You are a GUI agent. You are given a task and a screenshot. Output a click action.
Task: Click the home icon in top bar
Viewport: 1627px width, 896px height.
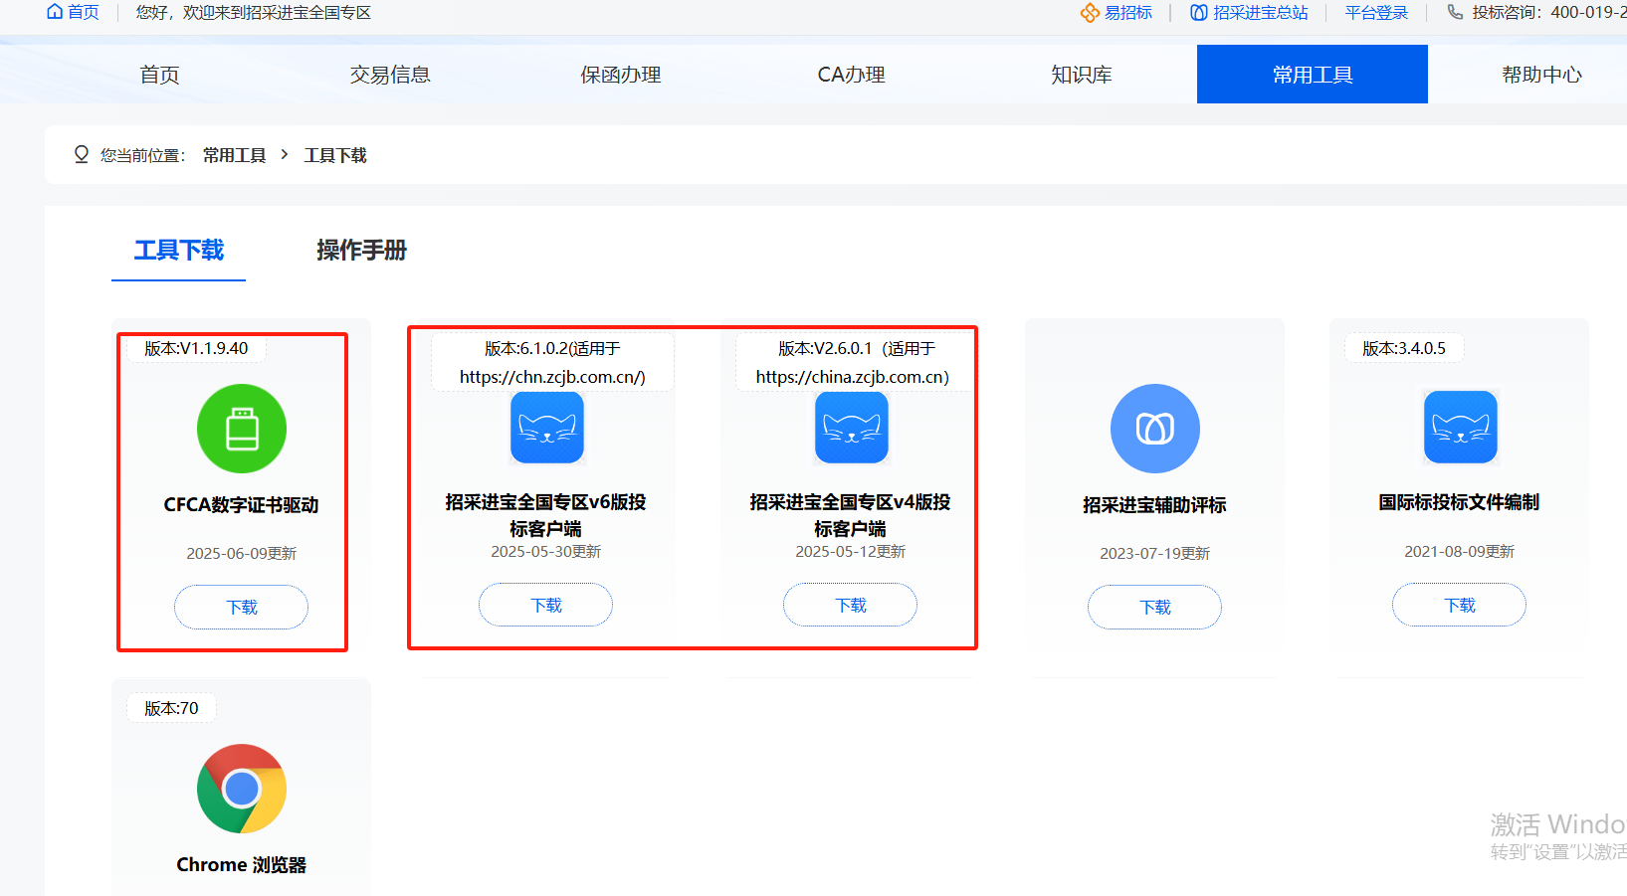pos(55,12)
